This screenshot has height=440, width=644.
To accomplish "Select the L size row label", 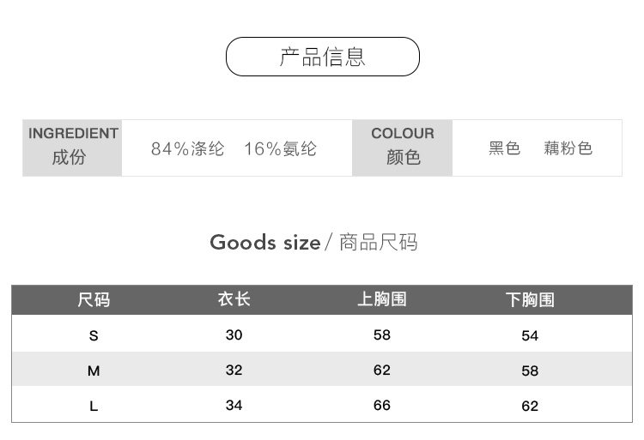I will click(94, 407).
